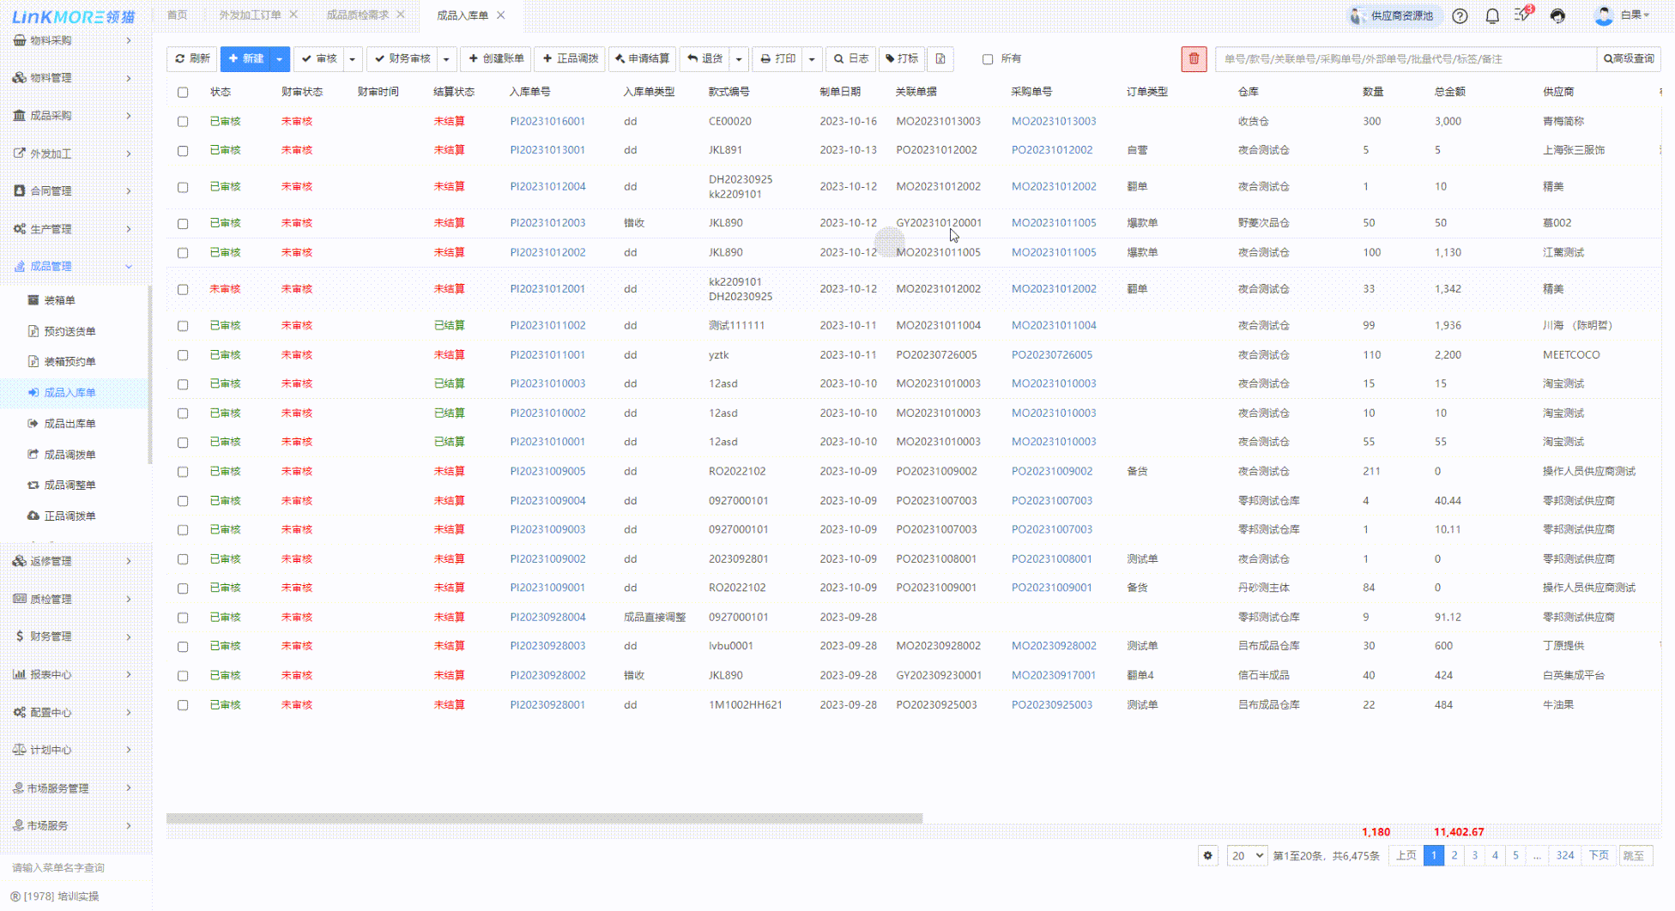Viewport: 1675px width, 911px height.
Task: Click the table settings gear icon
Action: tap(1208, 855)
